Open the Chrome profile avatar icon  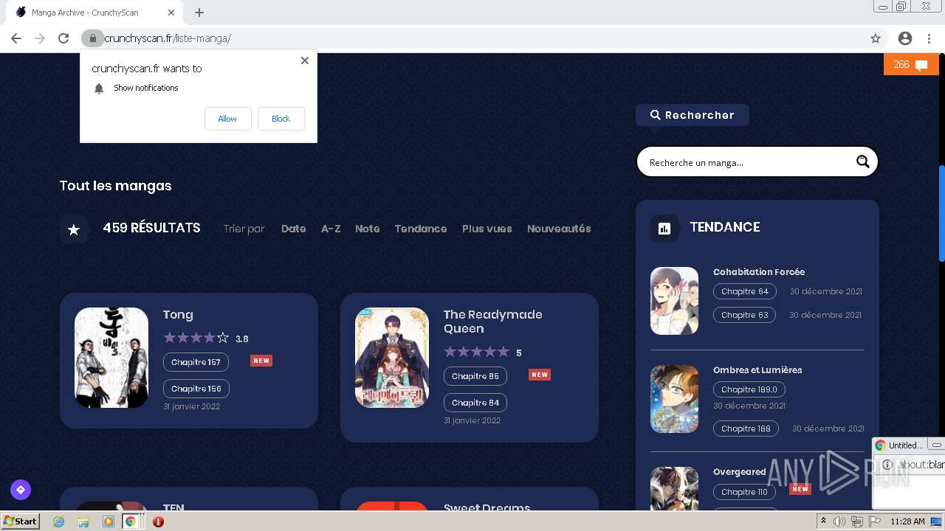tap(905, 38)
